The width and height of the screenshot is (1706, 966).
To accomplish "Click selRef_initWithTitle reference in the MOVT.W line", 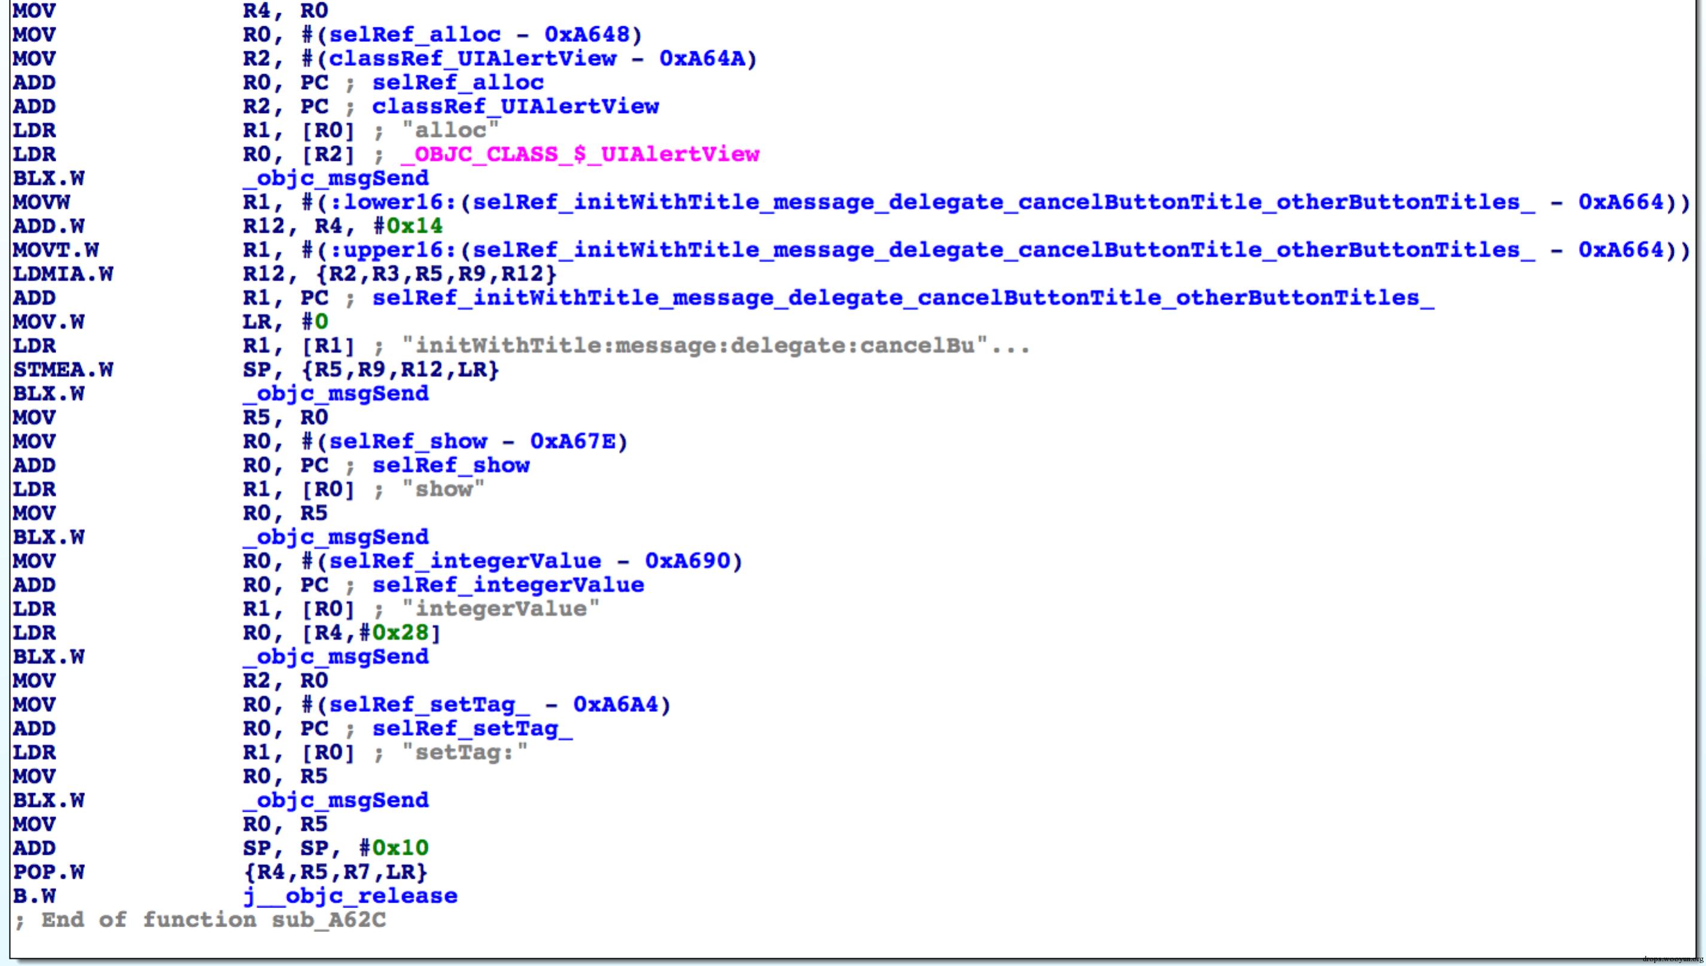I will [x=1004, y=250].
